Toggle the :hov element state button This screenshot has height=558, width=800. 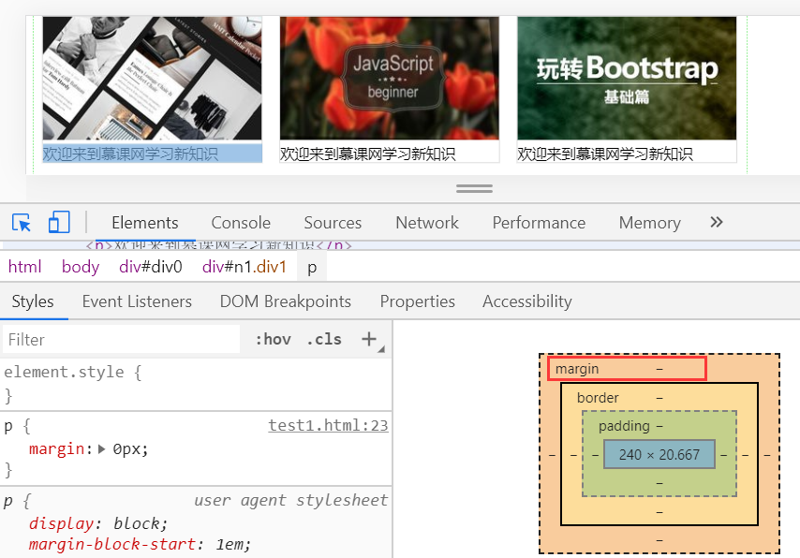coord(273,339)
